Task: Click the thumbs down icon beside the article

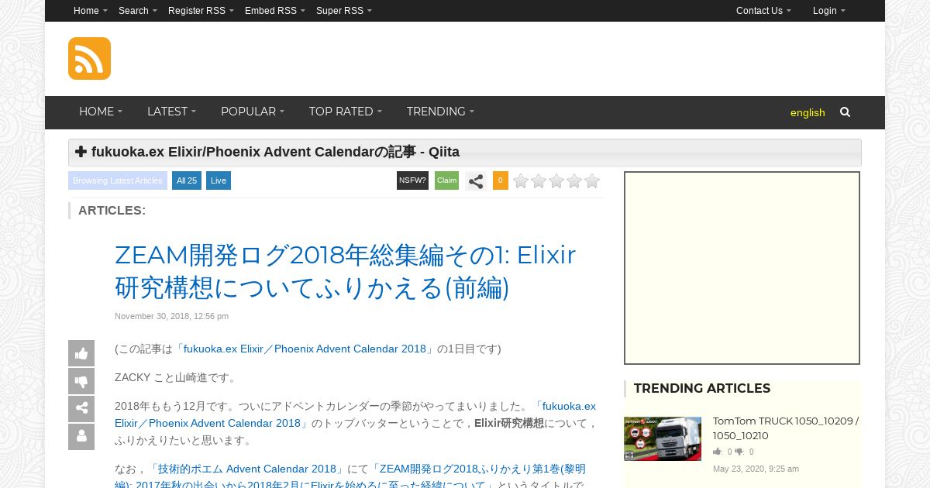Action: click(x=81, y=381)
